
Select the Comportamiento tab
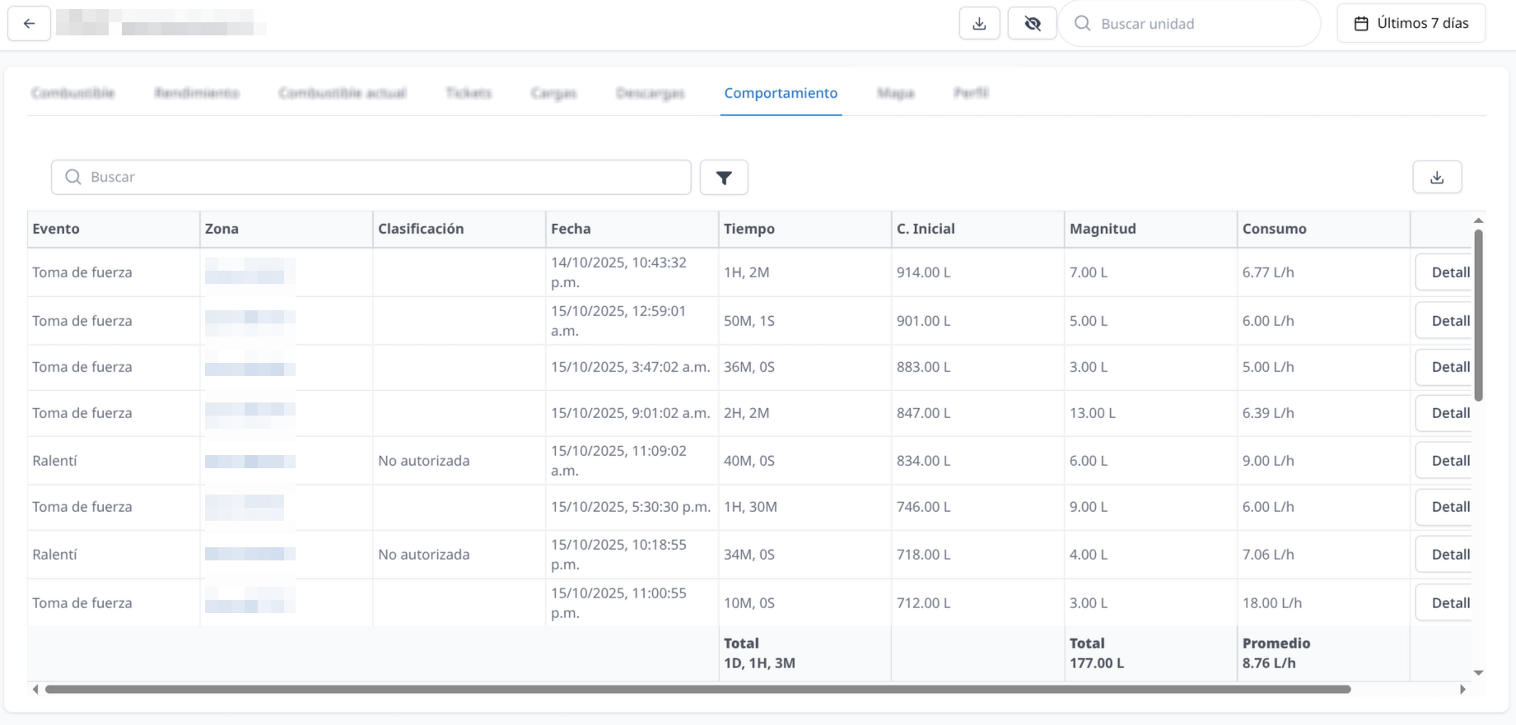tap(781, 93)
